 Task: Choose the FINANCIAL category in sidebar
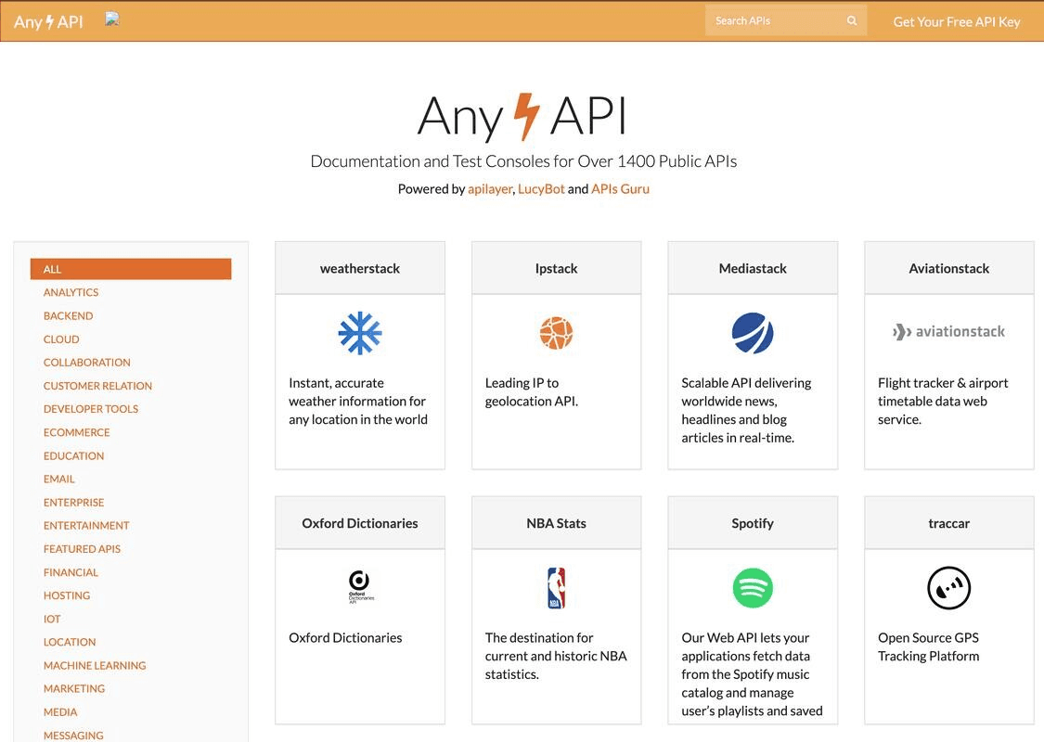click(x=71, y=572)
